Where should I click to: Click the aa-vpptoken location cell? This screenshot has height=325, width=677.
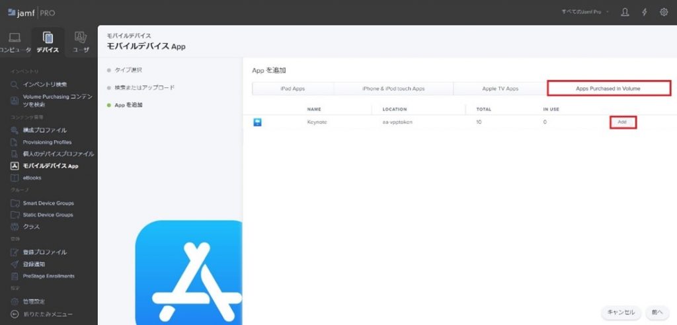pos(397,122)
